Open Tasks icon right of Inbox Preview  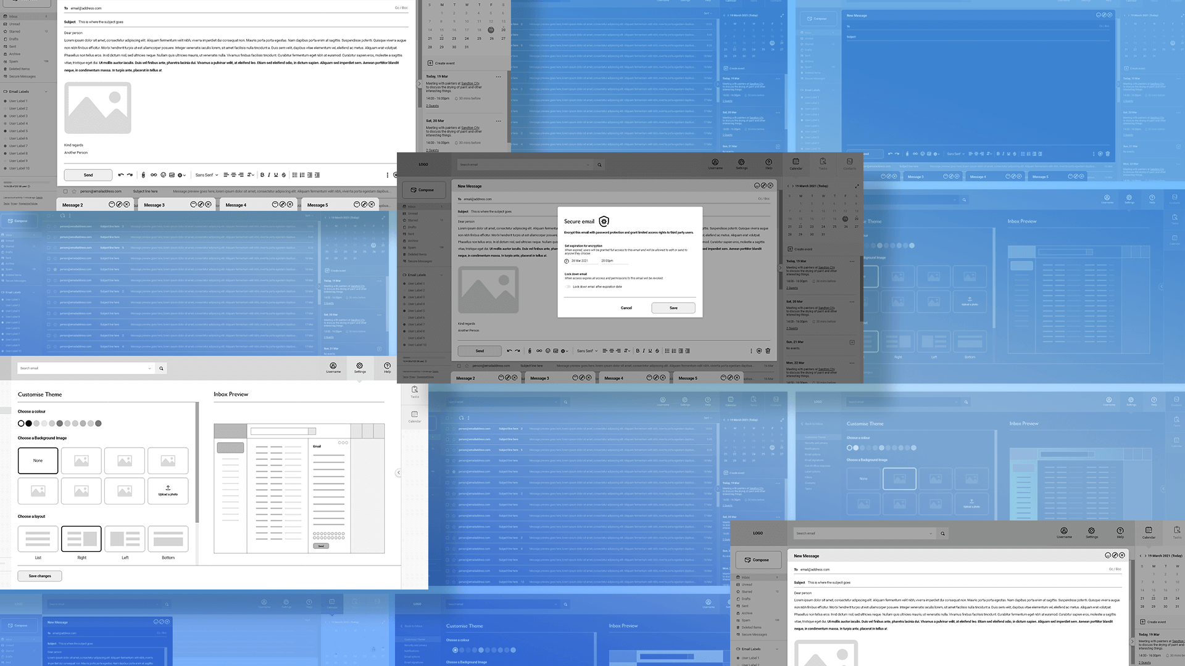pyautogui.click(x=415, y=391)
